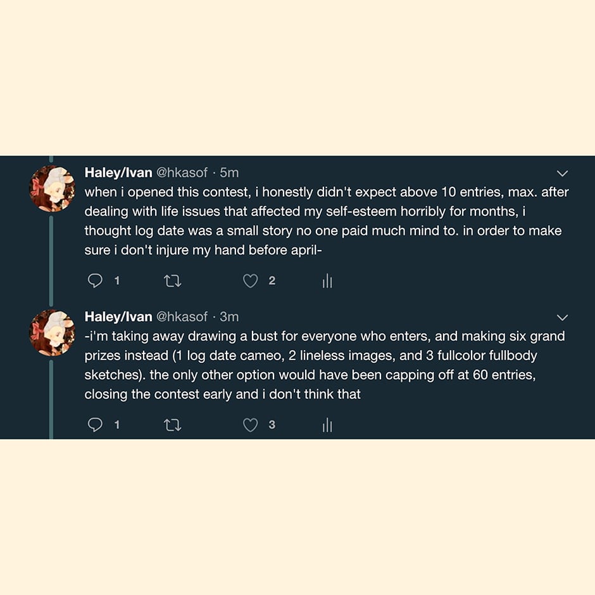View analytics for the 5m-old tweet
595x595 pixels.
click(x=327, y=281)
